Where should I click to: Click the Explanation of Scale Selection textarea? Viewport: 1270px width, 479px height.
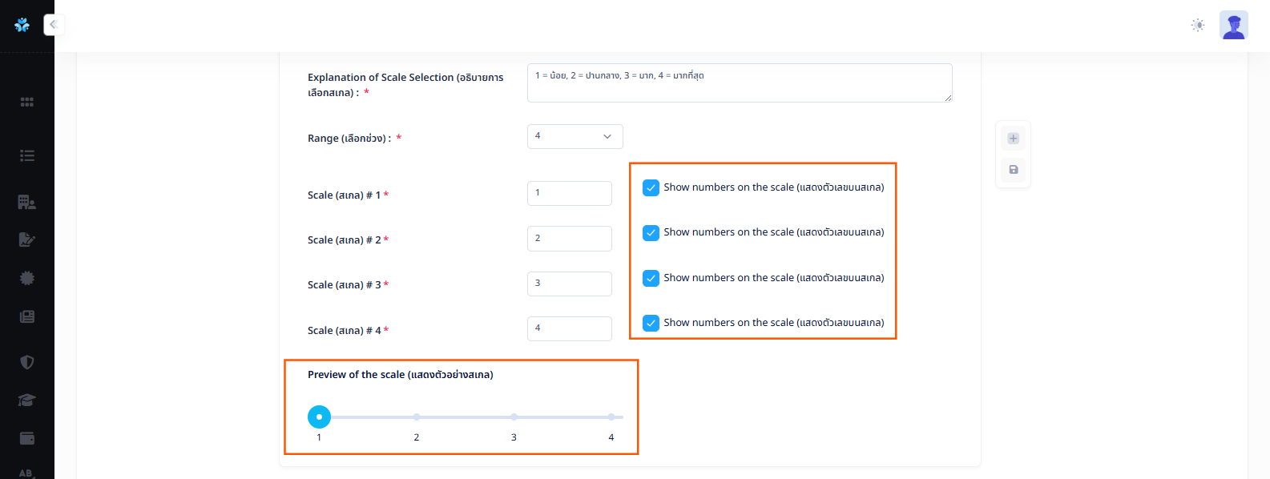pos(739,83)
